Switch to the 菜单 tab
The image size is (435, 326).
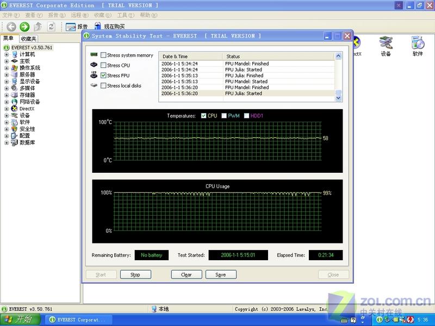click(9, 38)
